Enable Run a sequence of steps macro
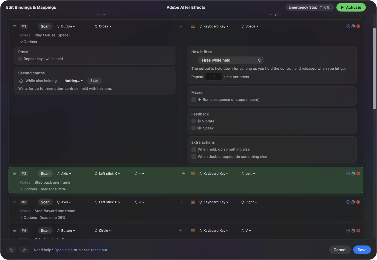Viewport: 377px width, 260px height. point(194,100)
